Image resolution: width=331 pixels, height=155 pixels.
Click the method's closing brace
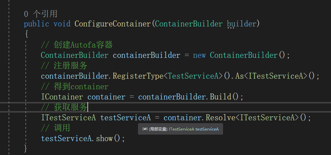(26, 148)
